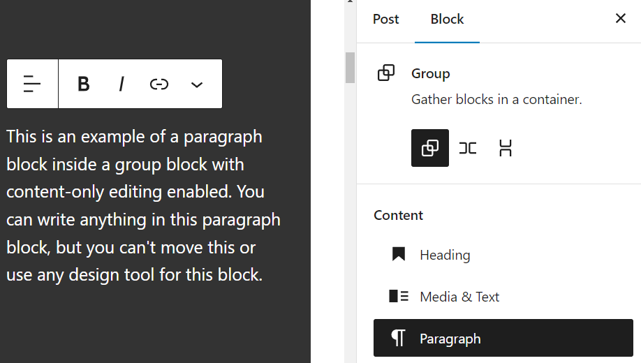This screenshot has height=363, width=641.
Task: Click the Media & Text icon
Action: click(x=399, y=297)
